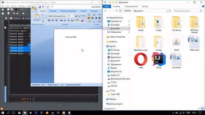Expand the Font (Шрифт) dialog launcher
Viewport: 205px width, 115px height.
click(x=85, y=24)
